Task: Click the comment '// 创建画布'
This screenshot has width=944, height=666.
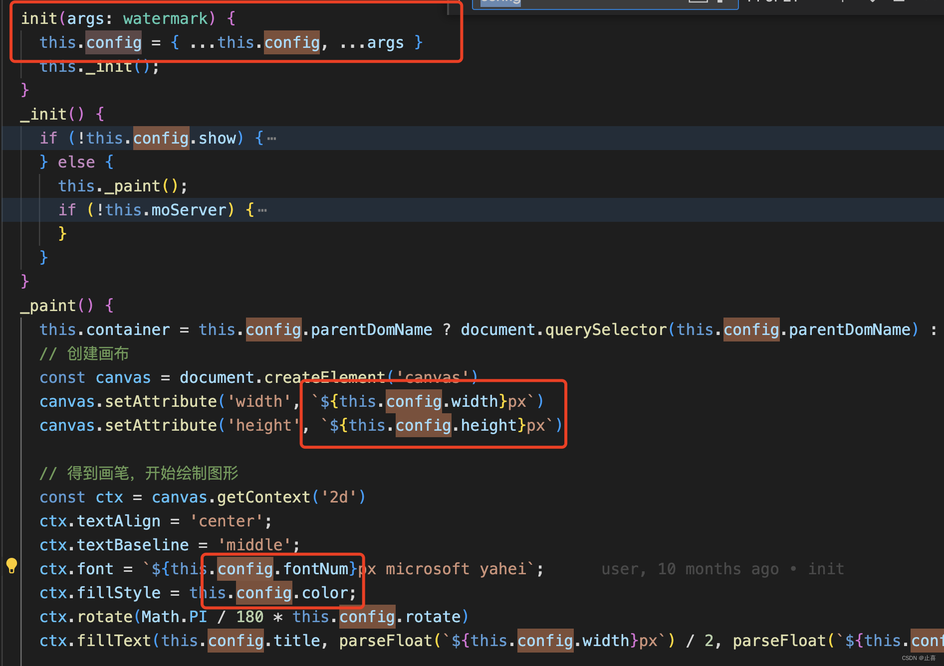Action: point(84,353)
